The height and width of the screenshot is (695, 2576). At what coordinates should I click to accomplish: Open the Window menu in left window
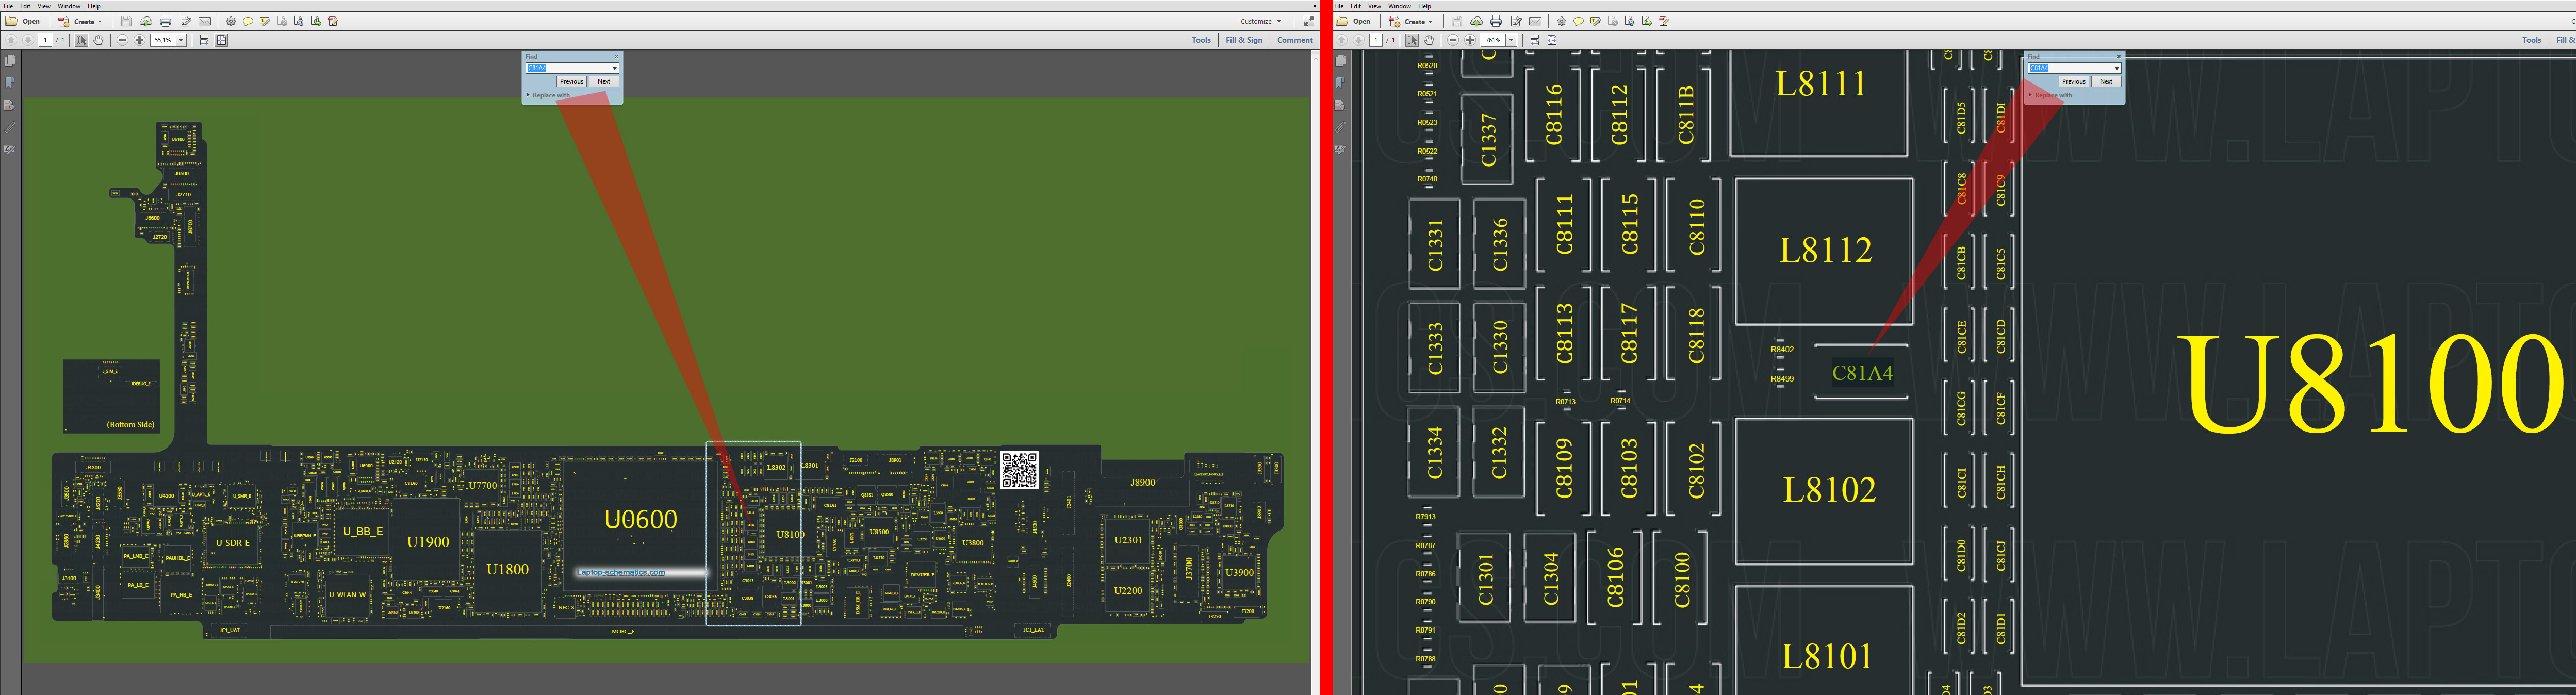tap(69, 6)
